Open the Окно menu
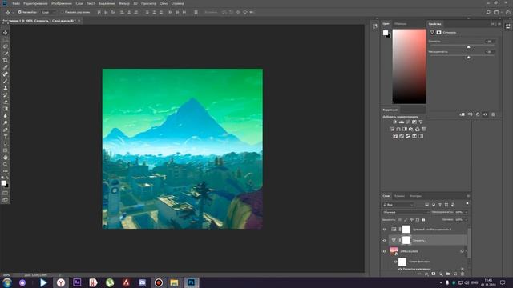The height and width of the screenshot is (288, 513). 164,3
